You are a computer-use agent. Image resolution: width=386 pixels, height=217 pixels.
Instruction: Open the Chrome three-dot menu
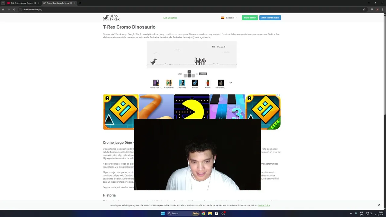click(383, 9)
